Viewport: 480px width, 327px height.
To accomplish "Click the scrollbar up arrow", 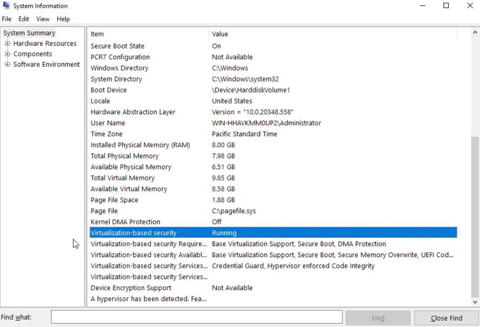I will [475, 33].
